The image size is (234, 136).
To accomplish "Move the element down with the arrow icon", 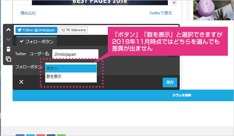I will pyautogui.click(x=8, y=39).
